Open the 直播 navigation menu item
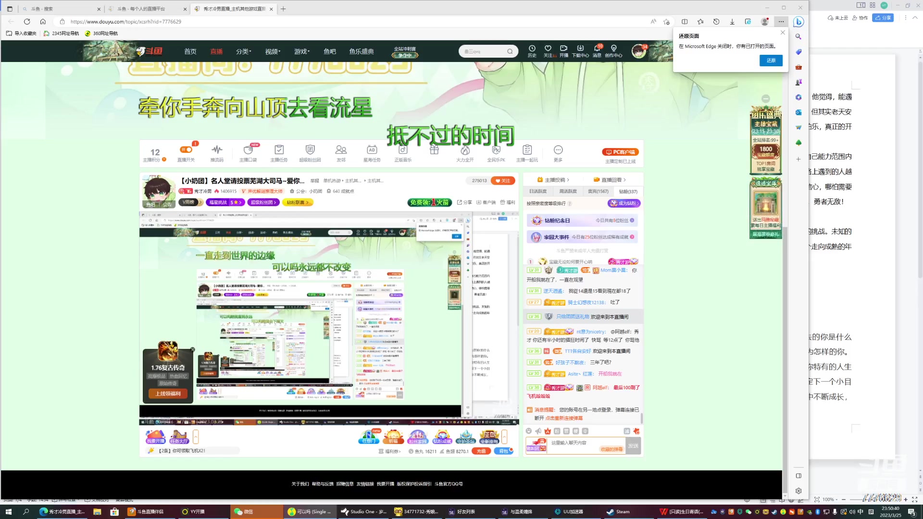The height and width of the screenshot is (519, 923). click(x=217, y=51)
